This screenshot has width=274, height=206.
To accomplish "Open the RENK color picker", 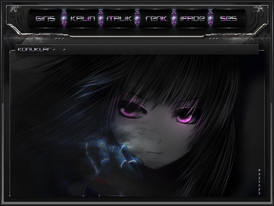I will coord(155,18).
